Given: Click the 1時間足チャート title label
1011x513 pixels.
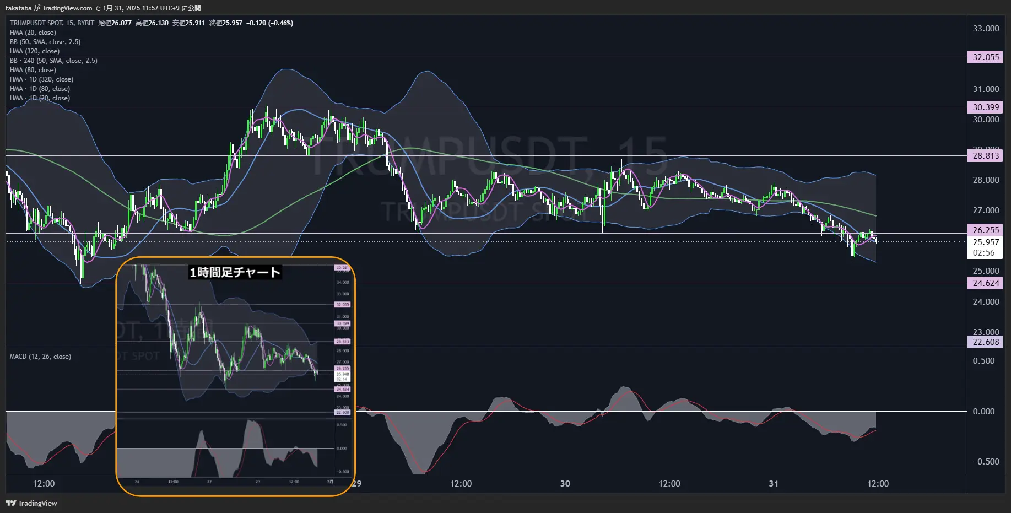Looking at the screenshot, I should click(235, 272).
